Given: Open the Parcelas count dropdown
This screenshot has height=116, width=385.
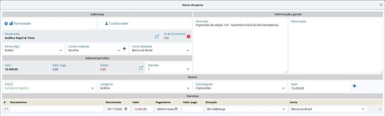Looking at the screenshot, I should pos(169,67).
